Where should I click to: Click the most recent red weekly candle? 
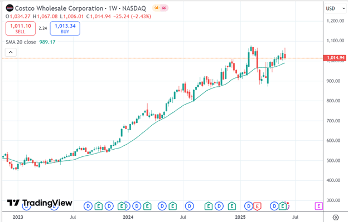pos(285,56)
